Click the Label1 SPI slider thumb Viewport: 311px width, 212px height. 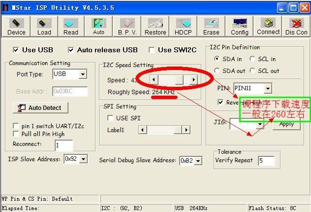[x=178, y=130]
